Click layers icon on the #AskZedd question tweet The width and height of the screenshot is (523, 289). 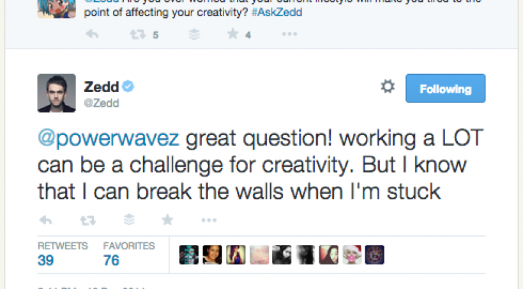194,35
